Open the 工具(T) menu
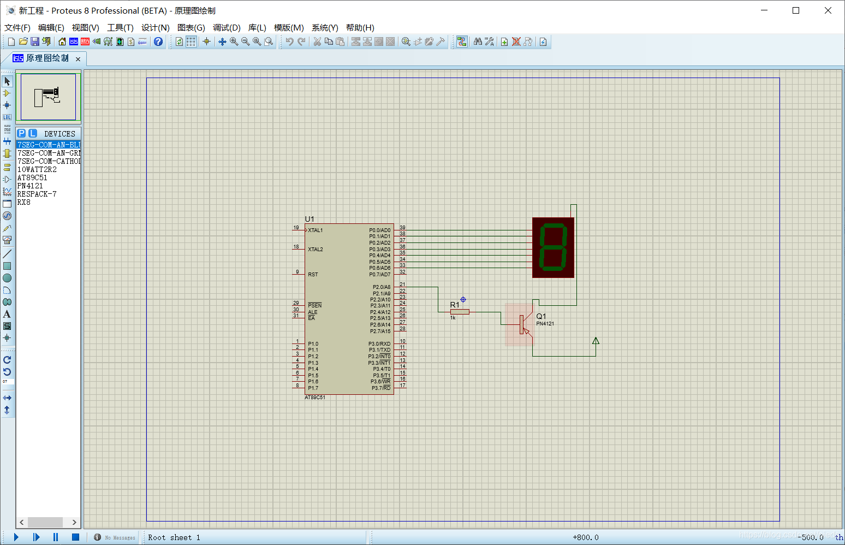Viewport: 845px width, 545px height. 120,28
